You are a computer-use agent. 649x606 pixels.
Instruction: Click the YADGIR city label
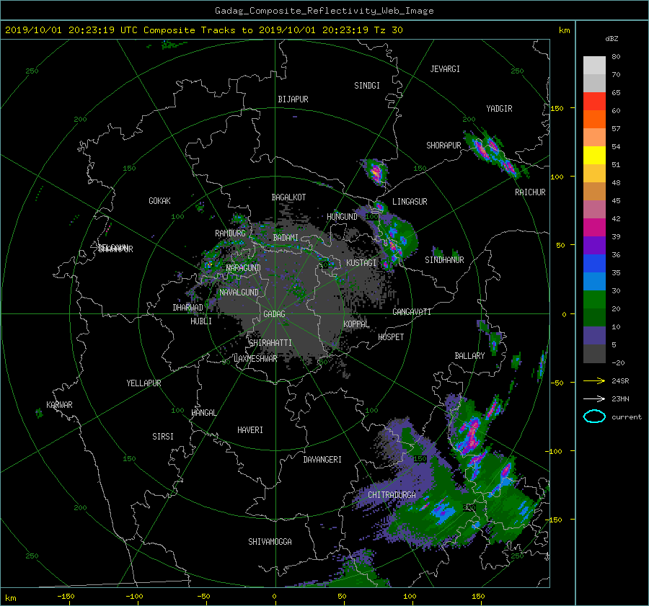(499, 109)
